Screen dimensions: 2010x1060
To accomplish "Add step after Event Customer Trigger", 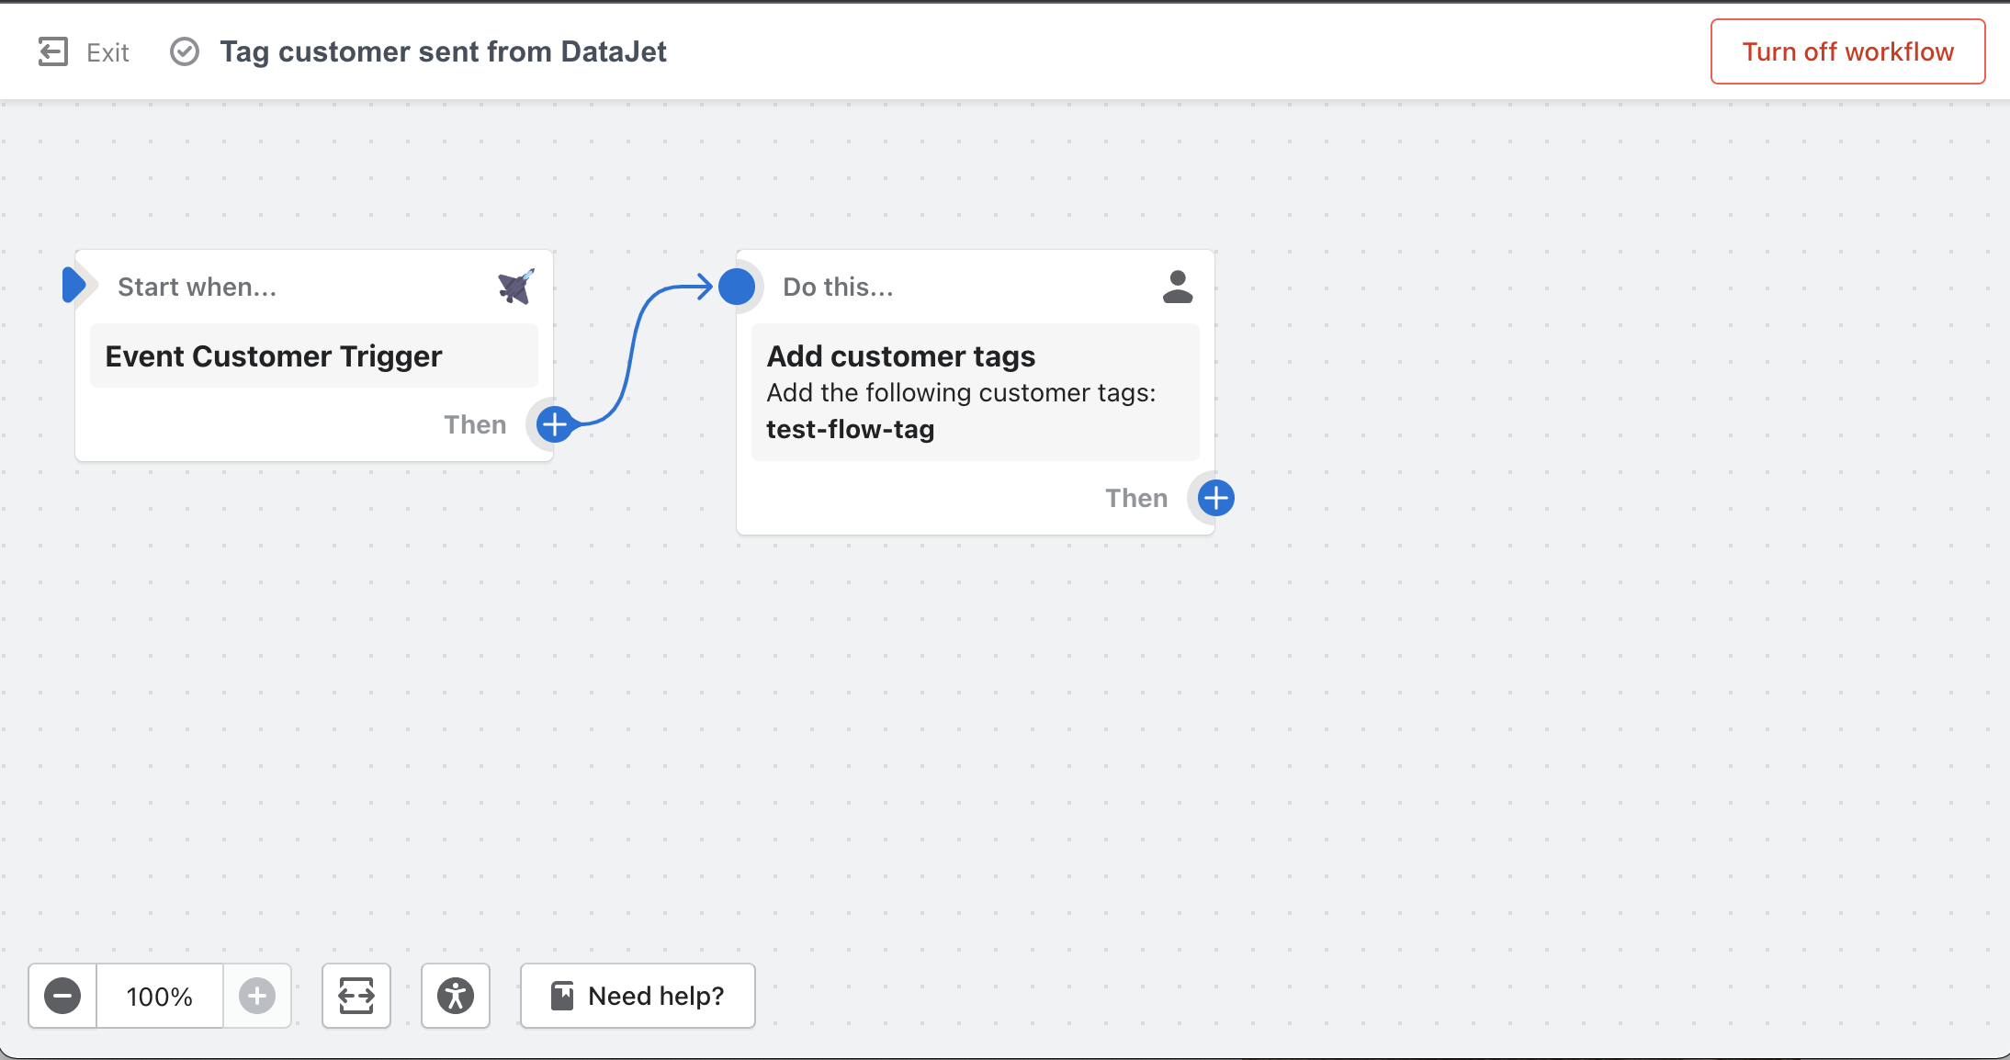I will [x=555, y=424].
